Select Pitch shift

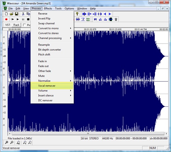click(52, 55)
